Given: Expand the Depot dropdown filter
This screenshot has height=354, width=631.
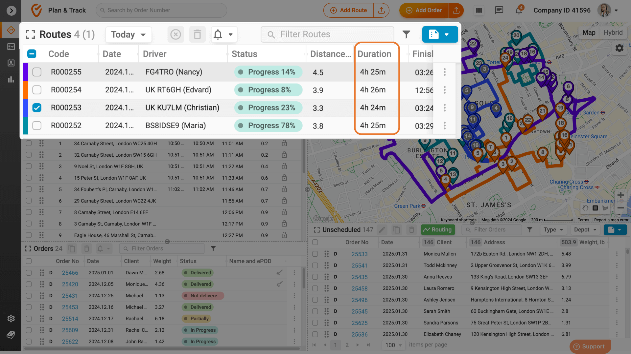Looking at the screenshot, I should pyautogui.click(x=585, y=229).
